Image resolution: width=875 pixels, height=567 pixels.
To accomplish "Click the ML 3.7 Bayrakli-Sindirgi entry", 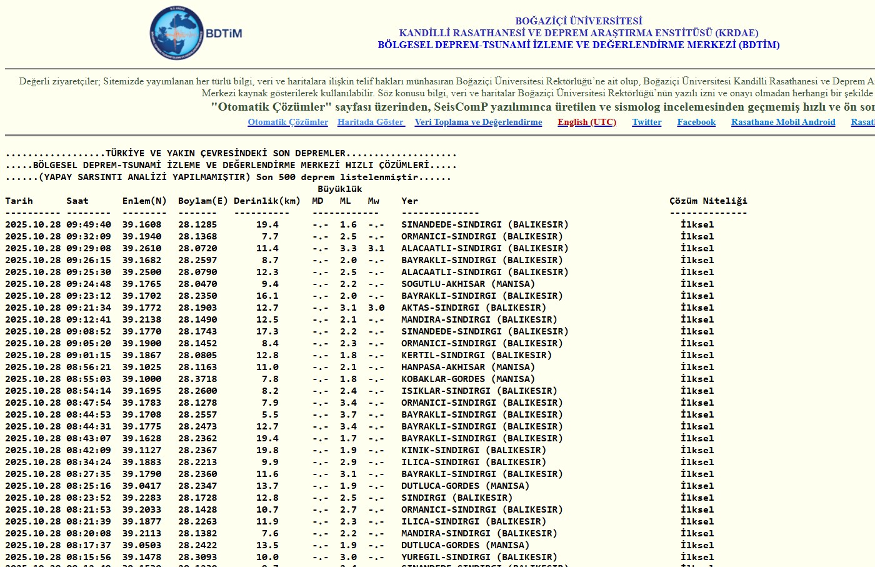I will coord(348,414).
